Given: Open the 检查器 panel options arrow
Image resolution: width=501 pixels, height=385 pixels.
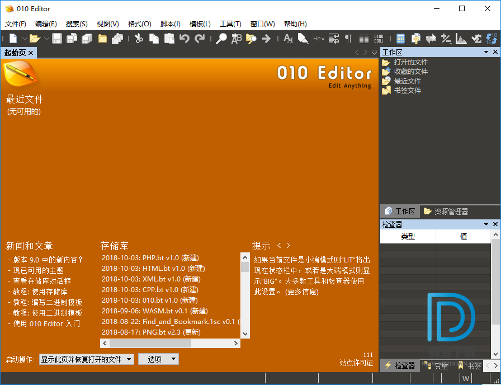Looking at the screenshot, I should pyautogui.click(x=486, y=224).
